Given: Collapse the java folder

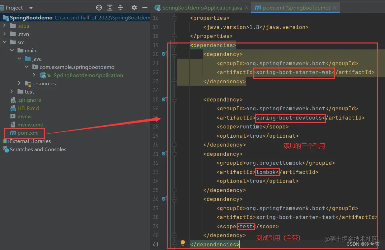Looking at the screenshot, I should tap(19, 59).
